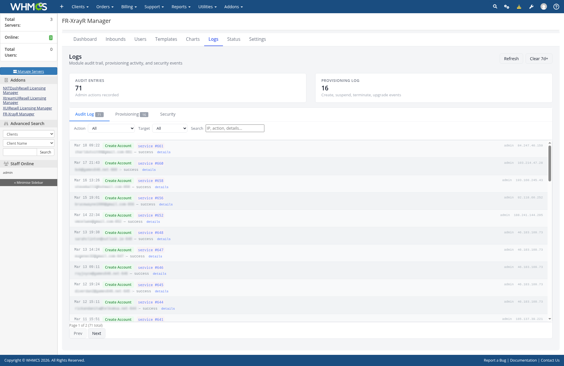The height and width of the screenshot is (366, 564).
Task: Expand the Action filter dropdown
Action: point(111,128)
